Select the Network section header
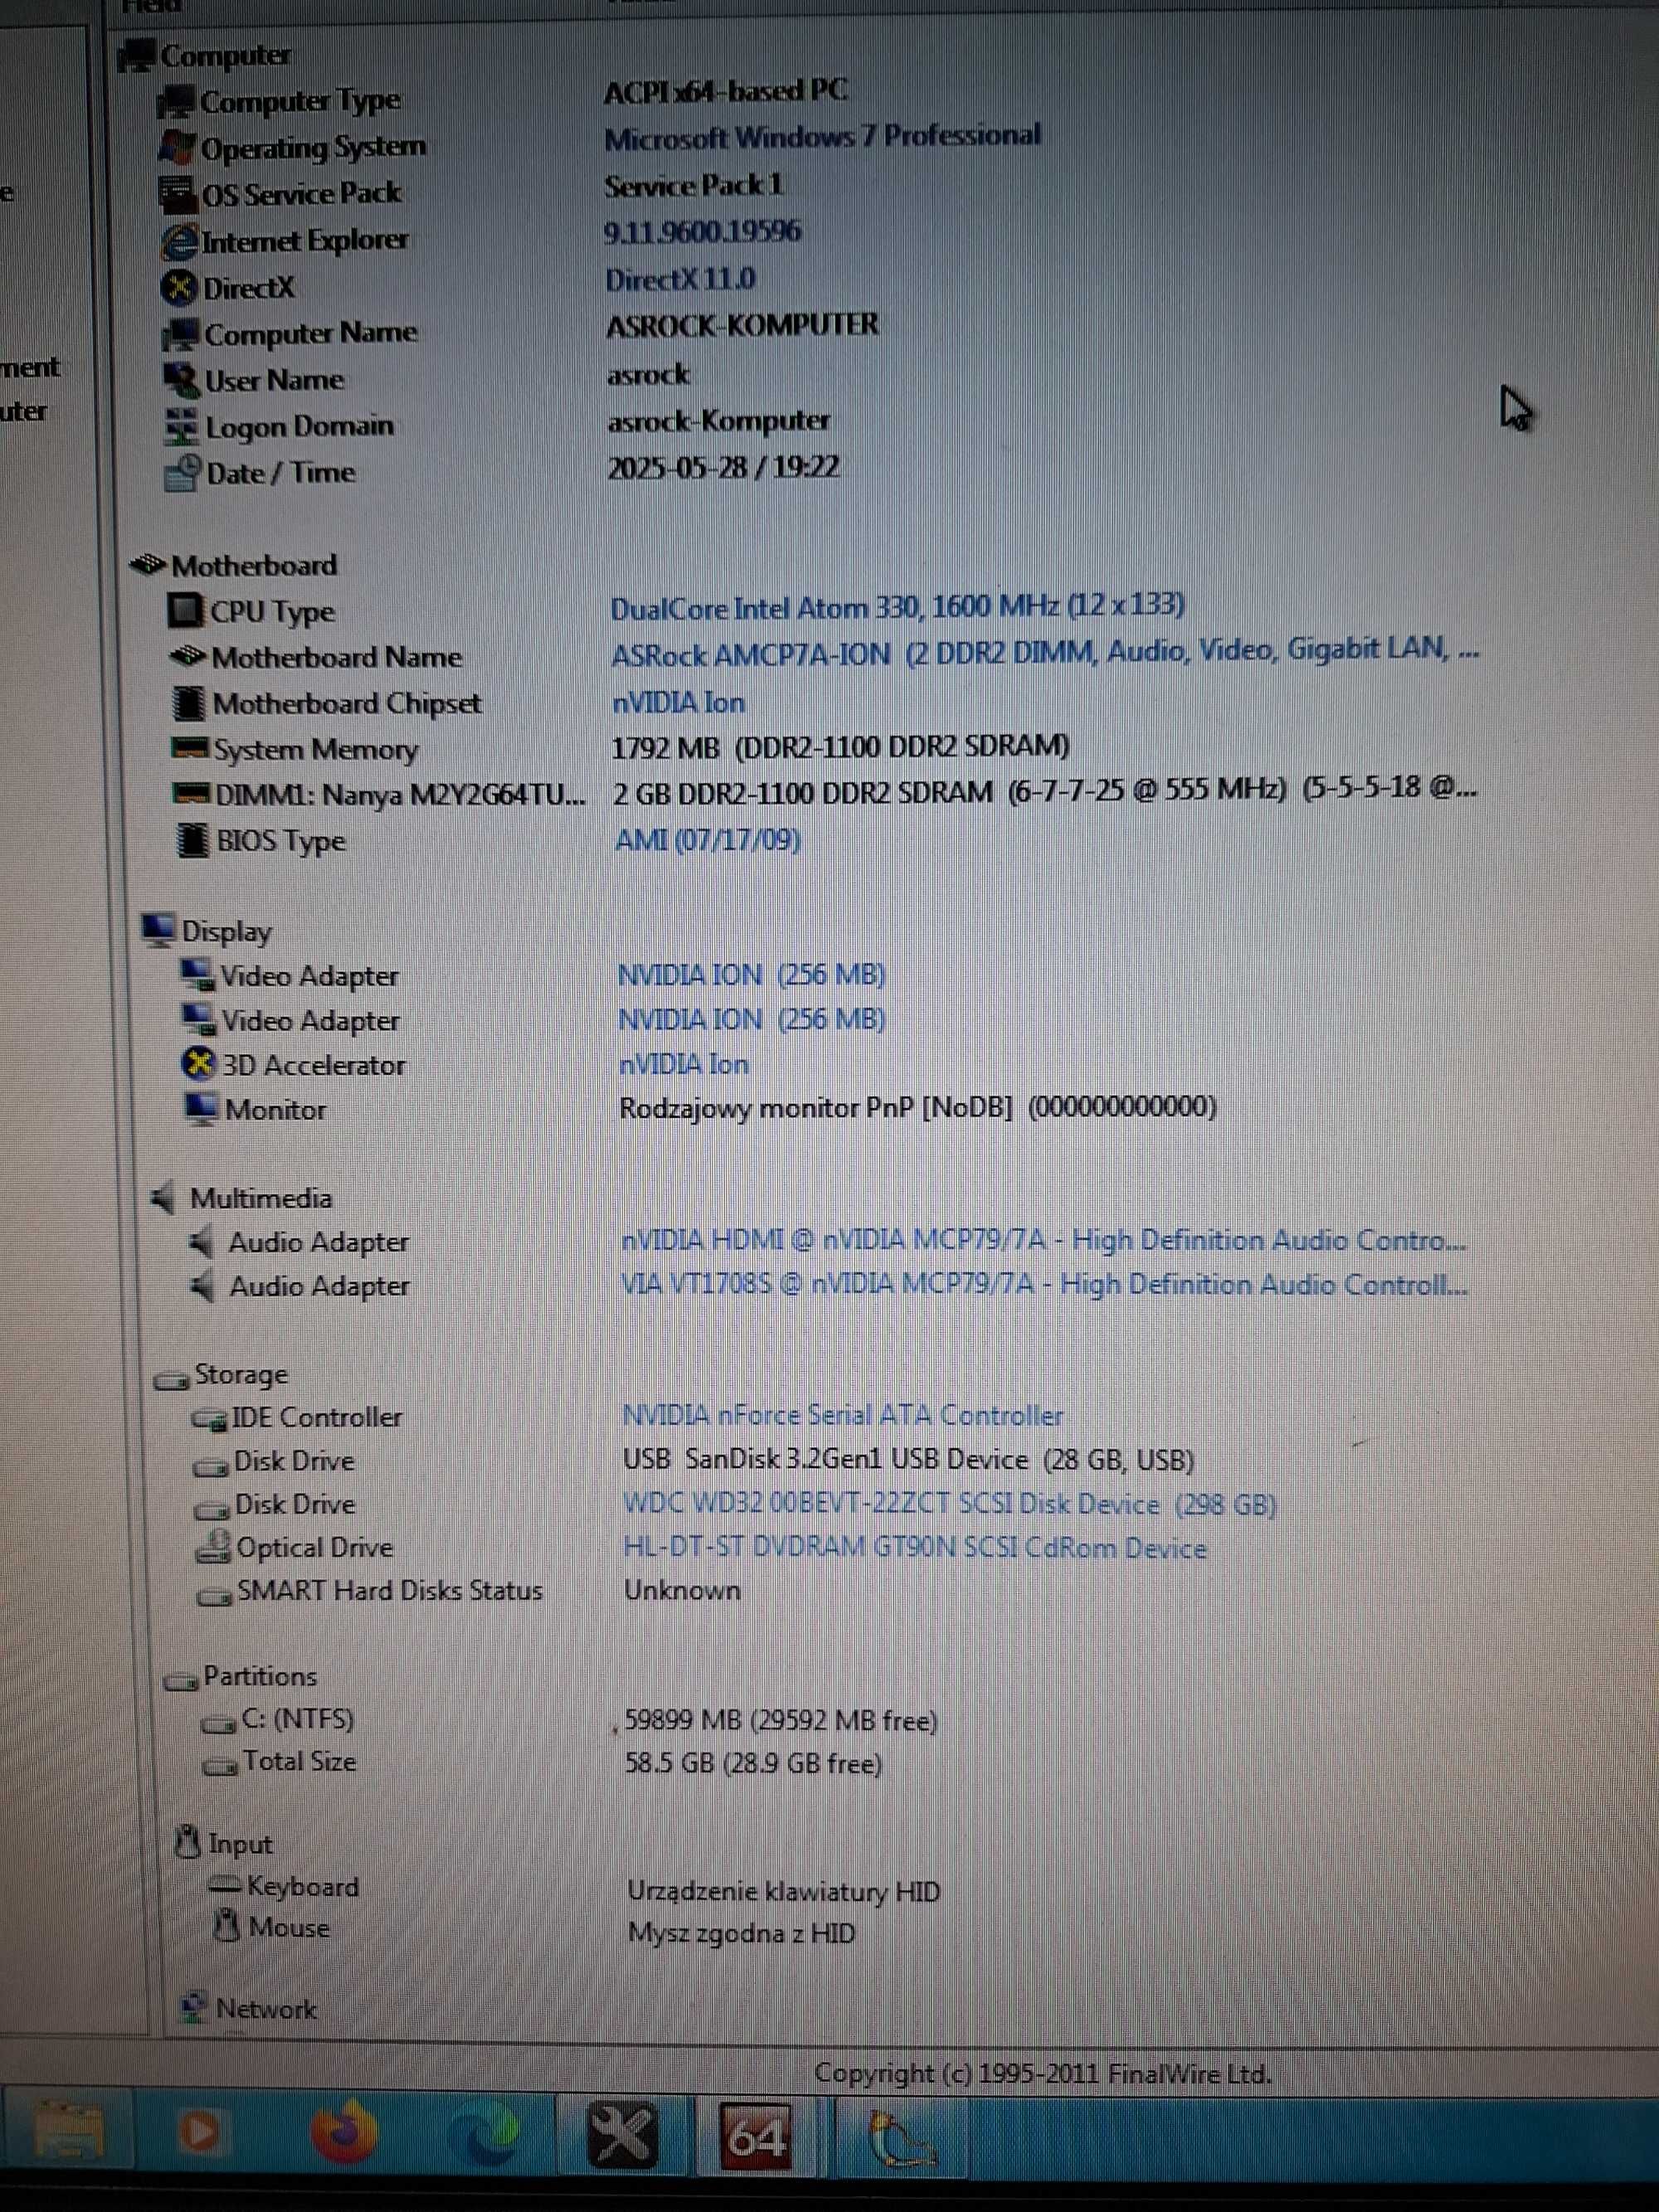Screen dimensions: 1659x2212 coord(266,2008)
